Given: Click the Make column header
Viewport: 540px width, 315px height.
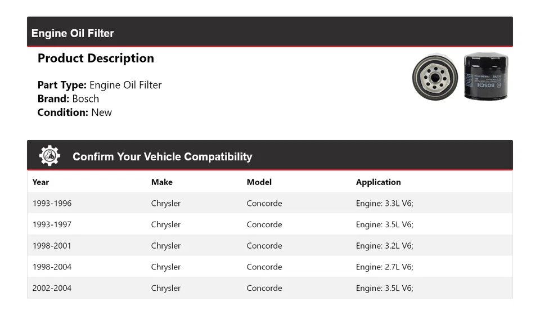Looking at the screenshot, I should (162, 182).
